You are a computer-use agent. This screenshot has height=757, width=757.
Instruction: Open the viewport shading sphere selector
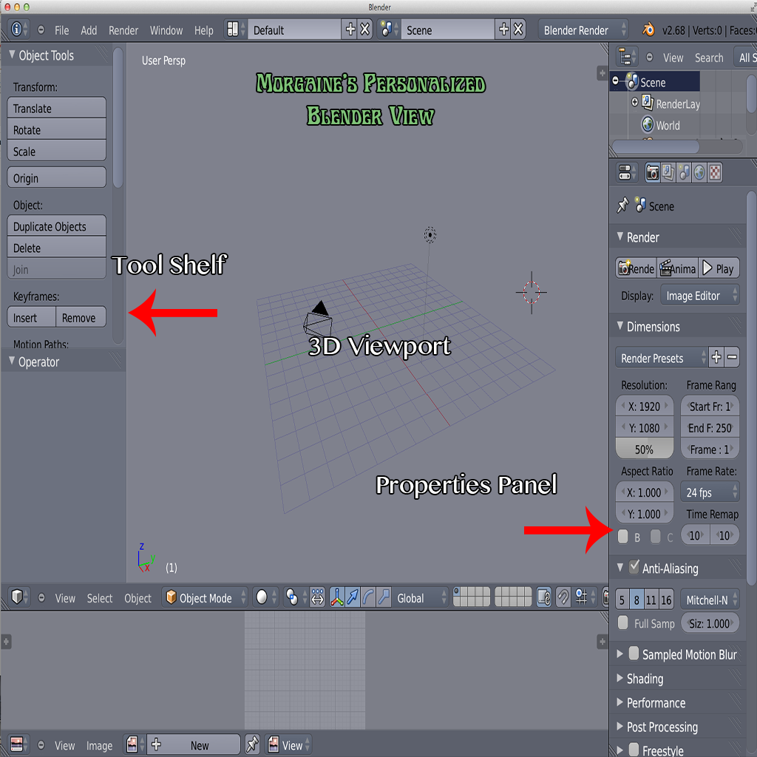pyautogui.click(x=265, y=597)
